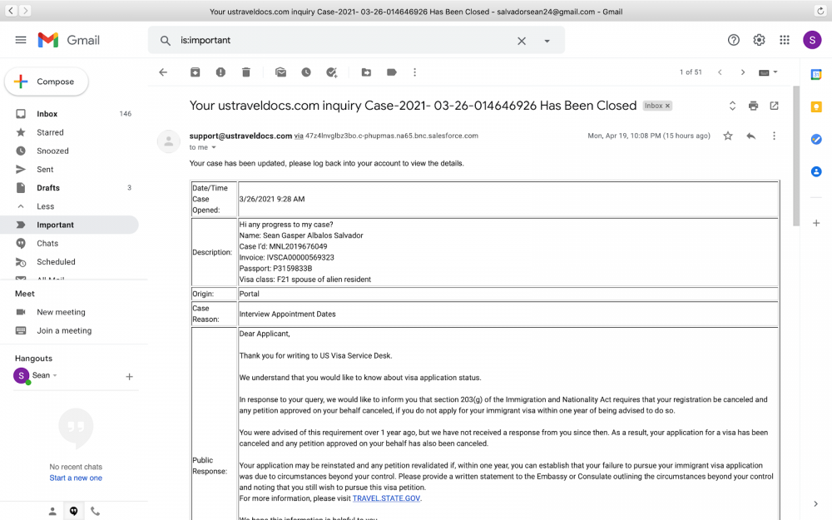Report this email as spam
This screenshot has width=832, height=520.
(220, 72)
